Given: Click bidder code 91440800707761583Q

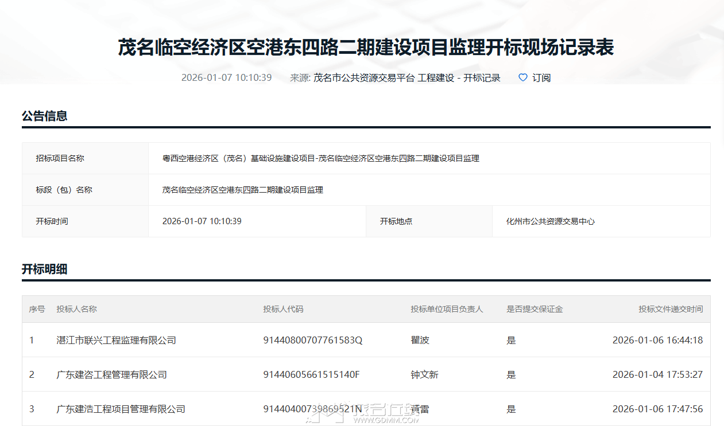Looking at the screenshot, I should pos(312,340).
